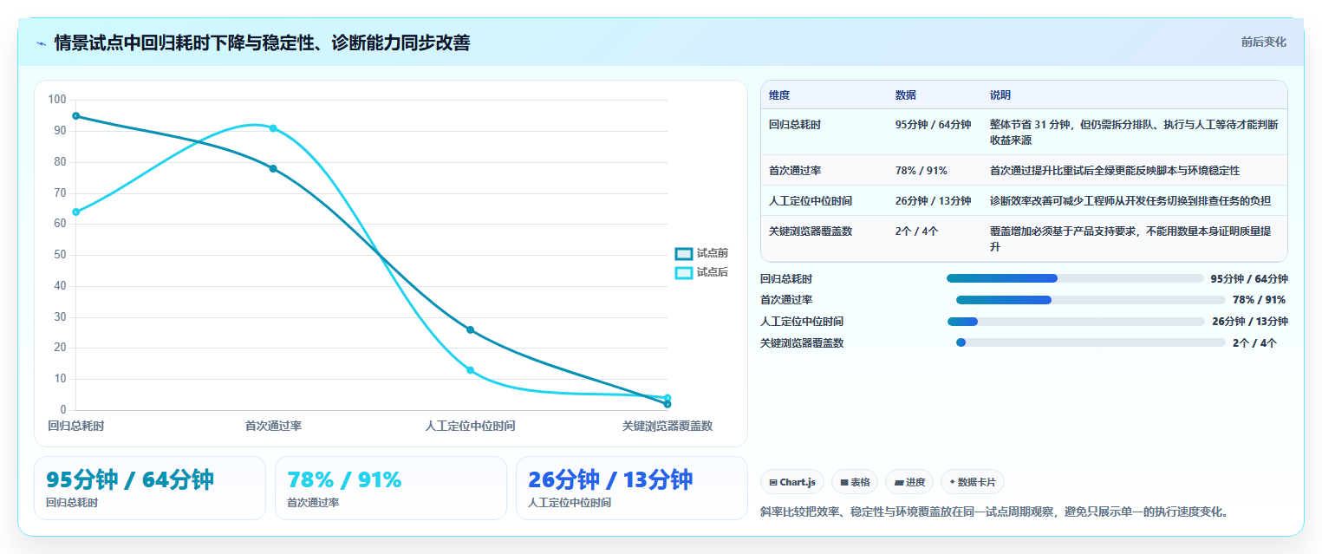Click the 回归总耗时 table row label

tap(795, 125)
